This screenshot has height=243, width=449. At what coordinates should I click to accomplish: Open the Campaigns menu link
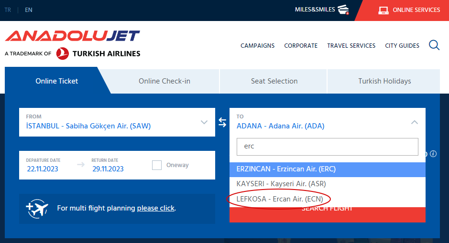coord(257,46)
